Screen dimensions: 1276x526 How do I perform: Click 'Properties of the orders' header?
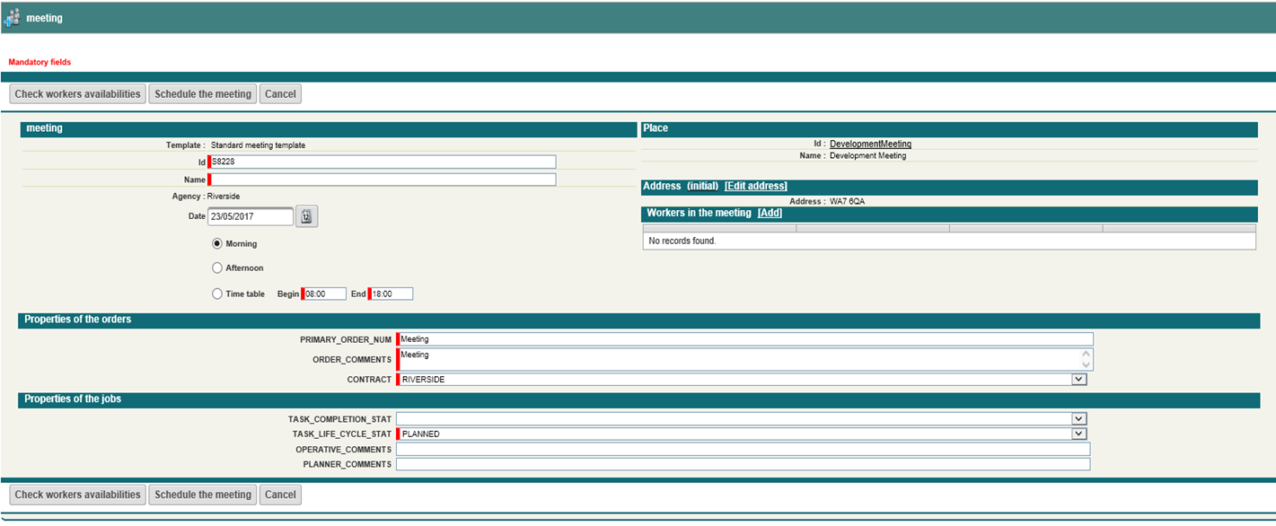(78, 320)
